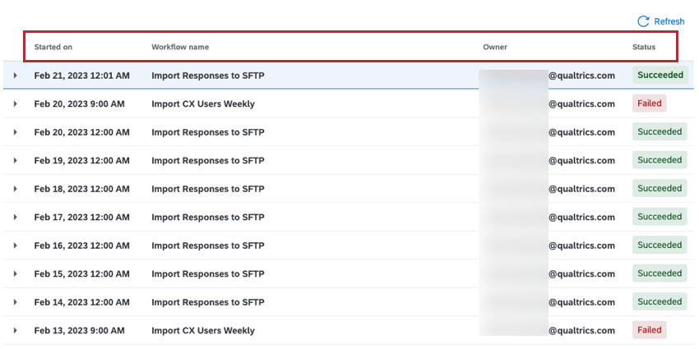Open Import CX Users Weekly from Feb 20
This screenshot has width=699, height=349.
203,103
